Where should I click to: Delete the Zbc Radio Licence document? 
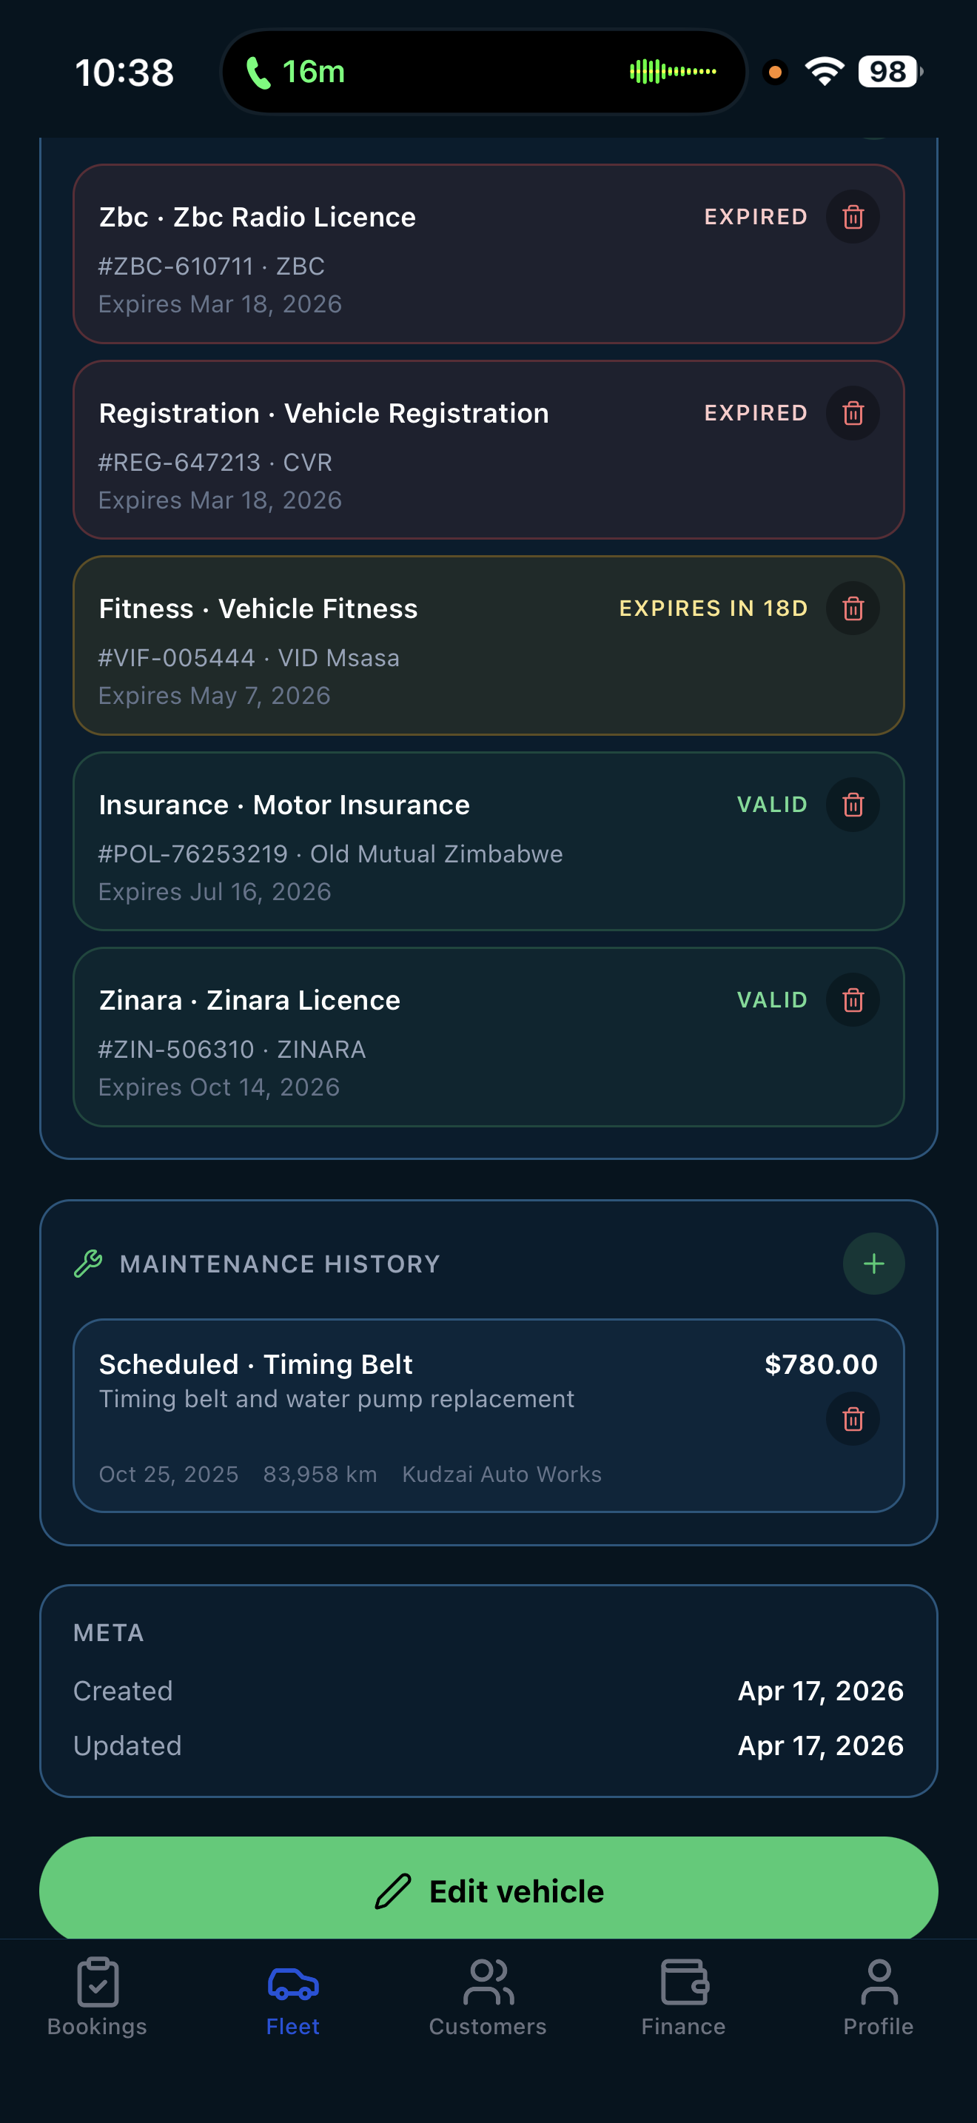click(x=853, y=217)
